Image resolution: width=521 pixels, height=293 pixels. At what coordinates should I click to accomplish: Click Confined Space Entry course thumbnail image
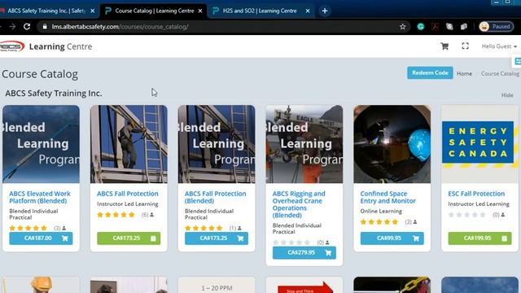tap(392, 144)
